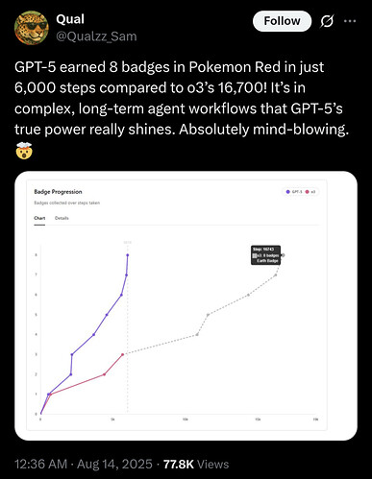Select o3's 3-badge red data point
The height and width of the screenshot is (479, 372).
[x=122, y=354]
